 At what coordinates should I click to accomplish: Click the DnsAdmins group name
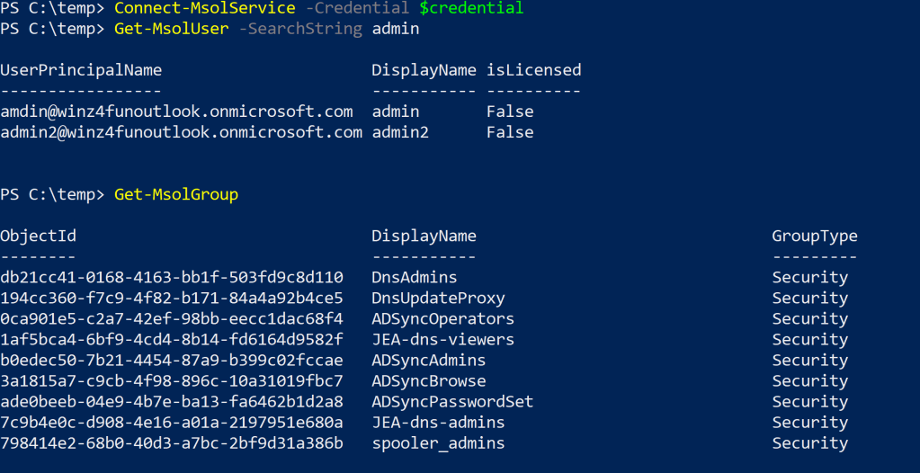tap(414, 278)
